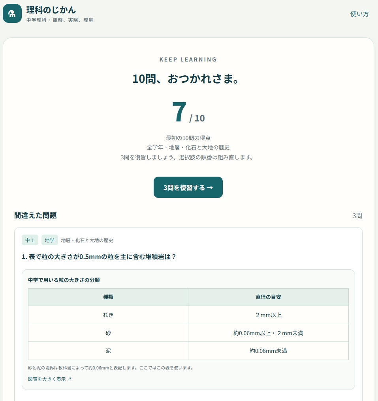The height and width of the screenshot is (401, 378).
Task: Click question 1 text about 0.5mm grains
Action: click(x=99, y=257)
